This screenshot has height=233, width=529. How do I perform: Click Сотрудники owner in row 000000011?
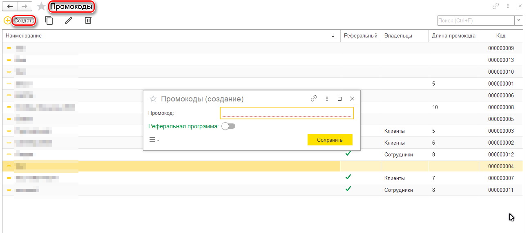coord(399,190)
